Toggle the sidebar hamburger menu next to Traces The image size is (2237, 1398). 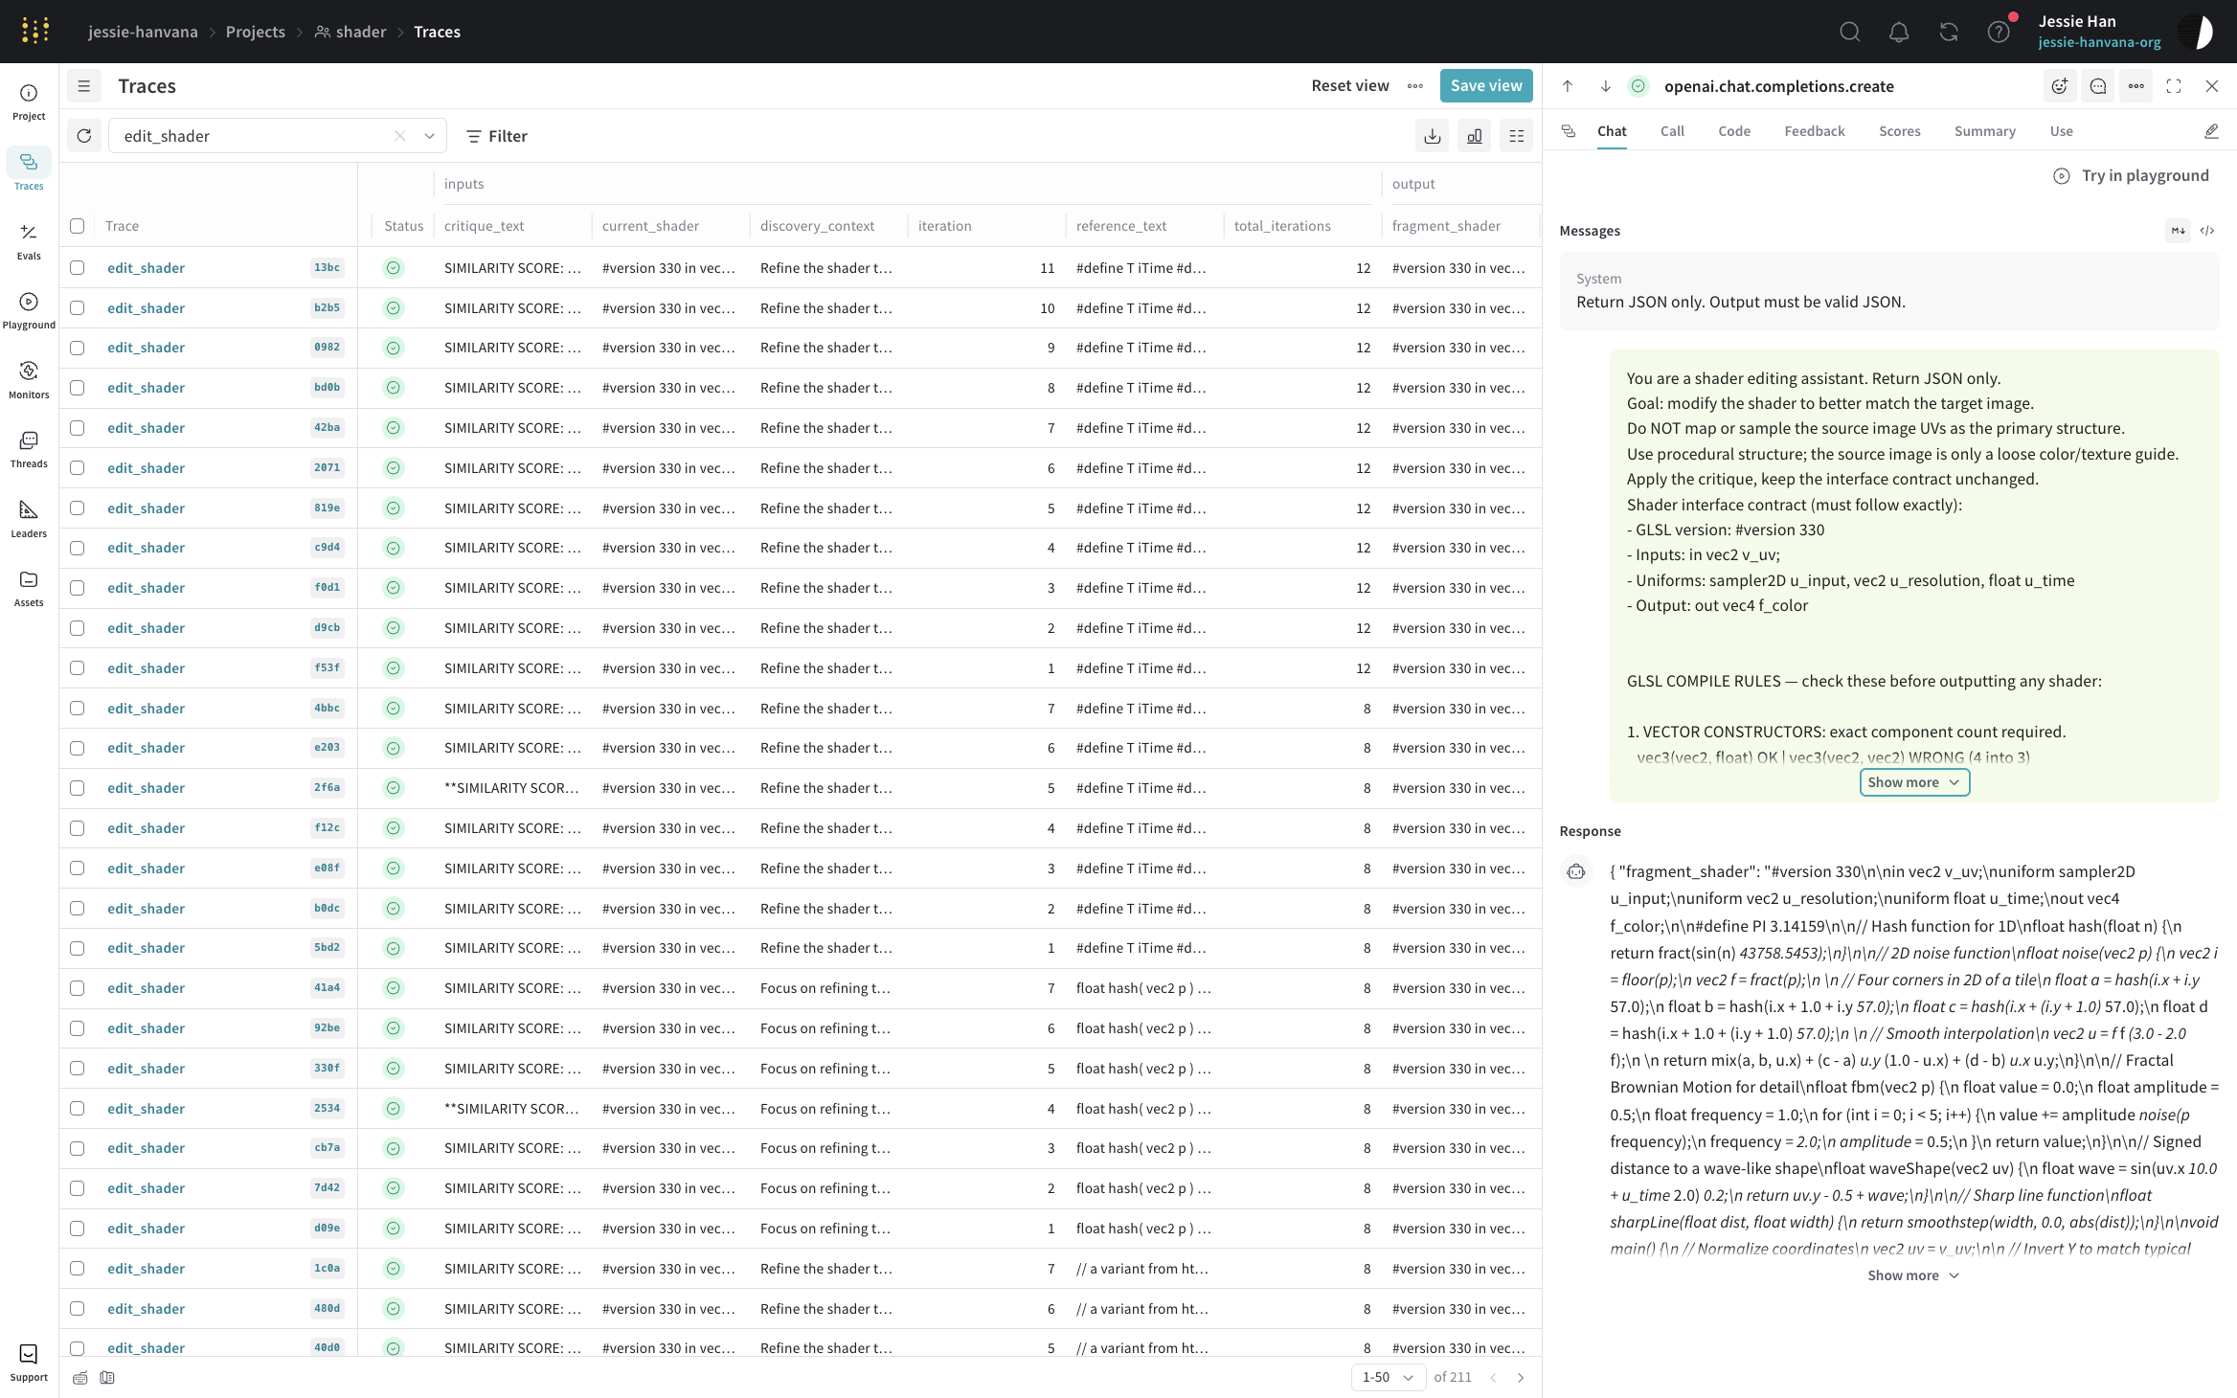tap(84, 86)
